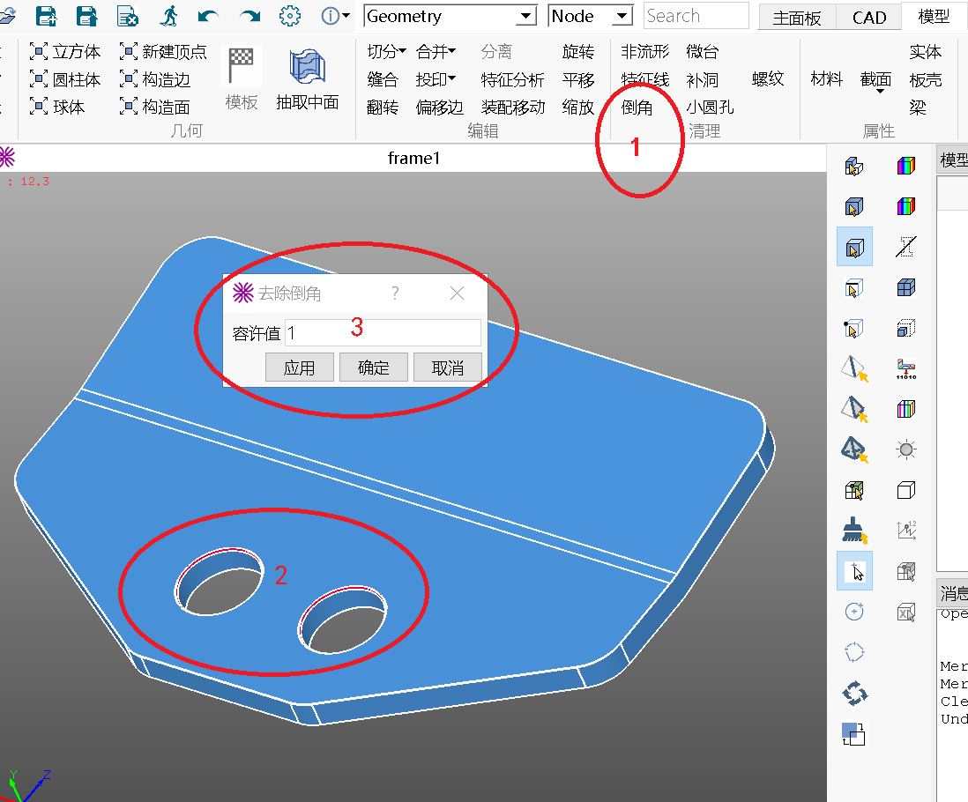Click 确定 to confirm chamfer removal

[x=373, y=368]
